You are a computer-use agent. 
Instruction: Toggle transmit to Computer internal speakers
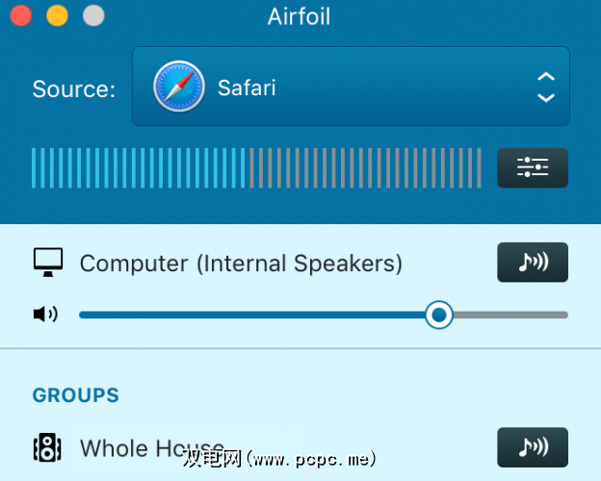point(533,263)
